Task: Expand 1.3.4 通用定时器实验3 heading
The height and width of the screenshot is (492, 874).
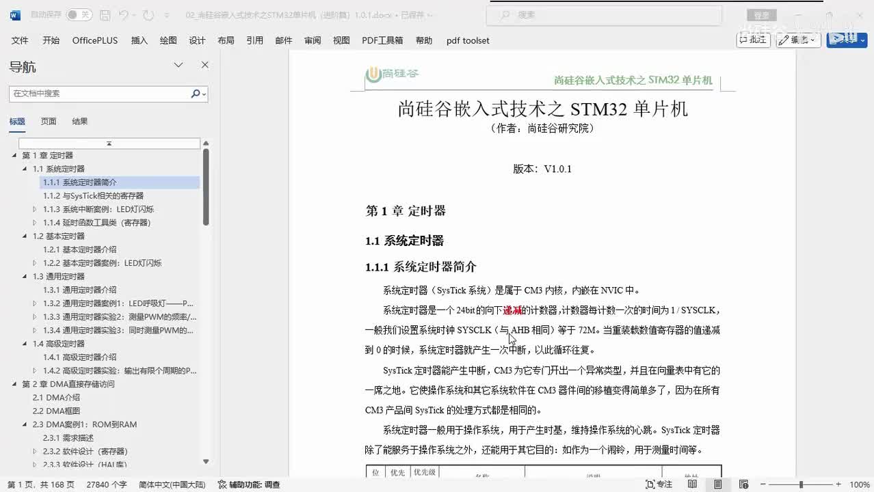Action: coord(35,331)
